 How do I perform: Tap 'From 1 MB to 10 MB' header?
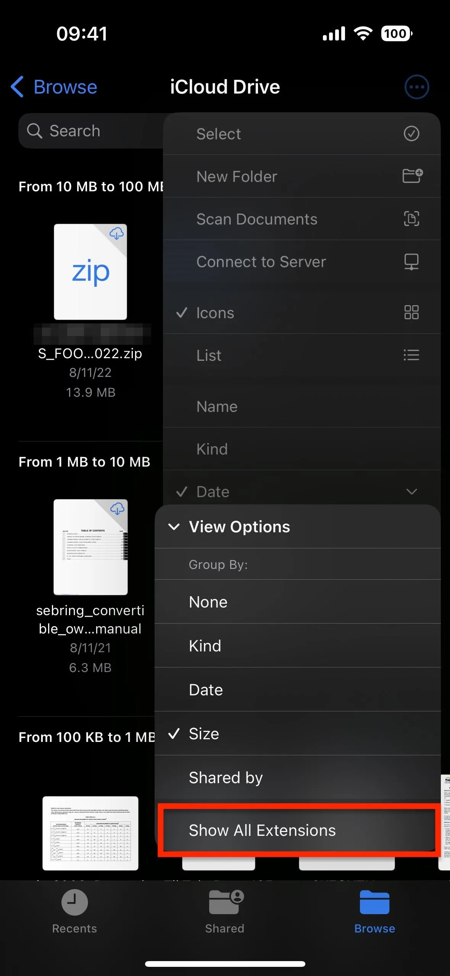(x=84, y=462)
